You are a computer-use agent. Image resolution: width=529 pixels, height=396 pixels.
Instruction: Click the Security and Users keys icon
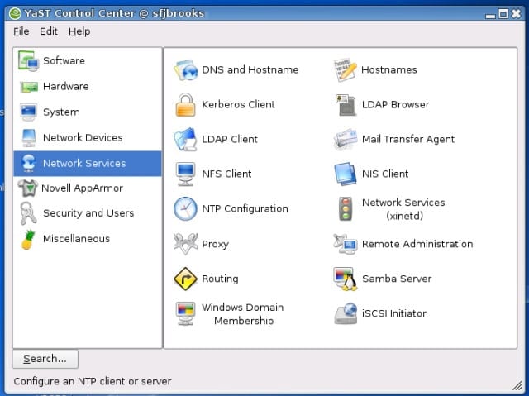[x=28, y=213]
